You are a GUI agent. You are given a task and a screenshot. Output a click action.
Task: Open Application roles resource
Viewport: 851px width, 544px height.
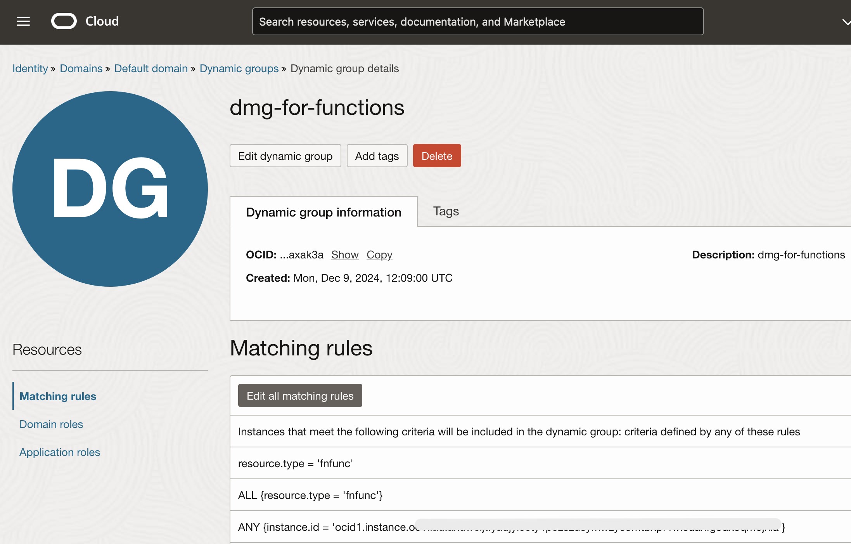tap(60, 452)
